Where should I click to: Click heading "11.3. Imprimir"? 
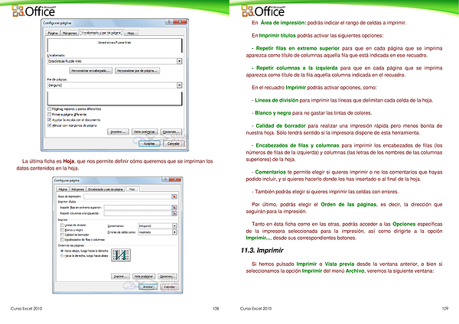[x=262, y=251]
